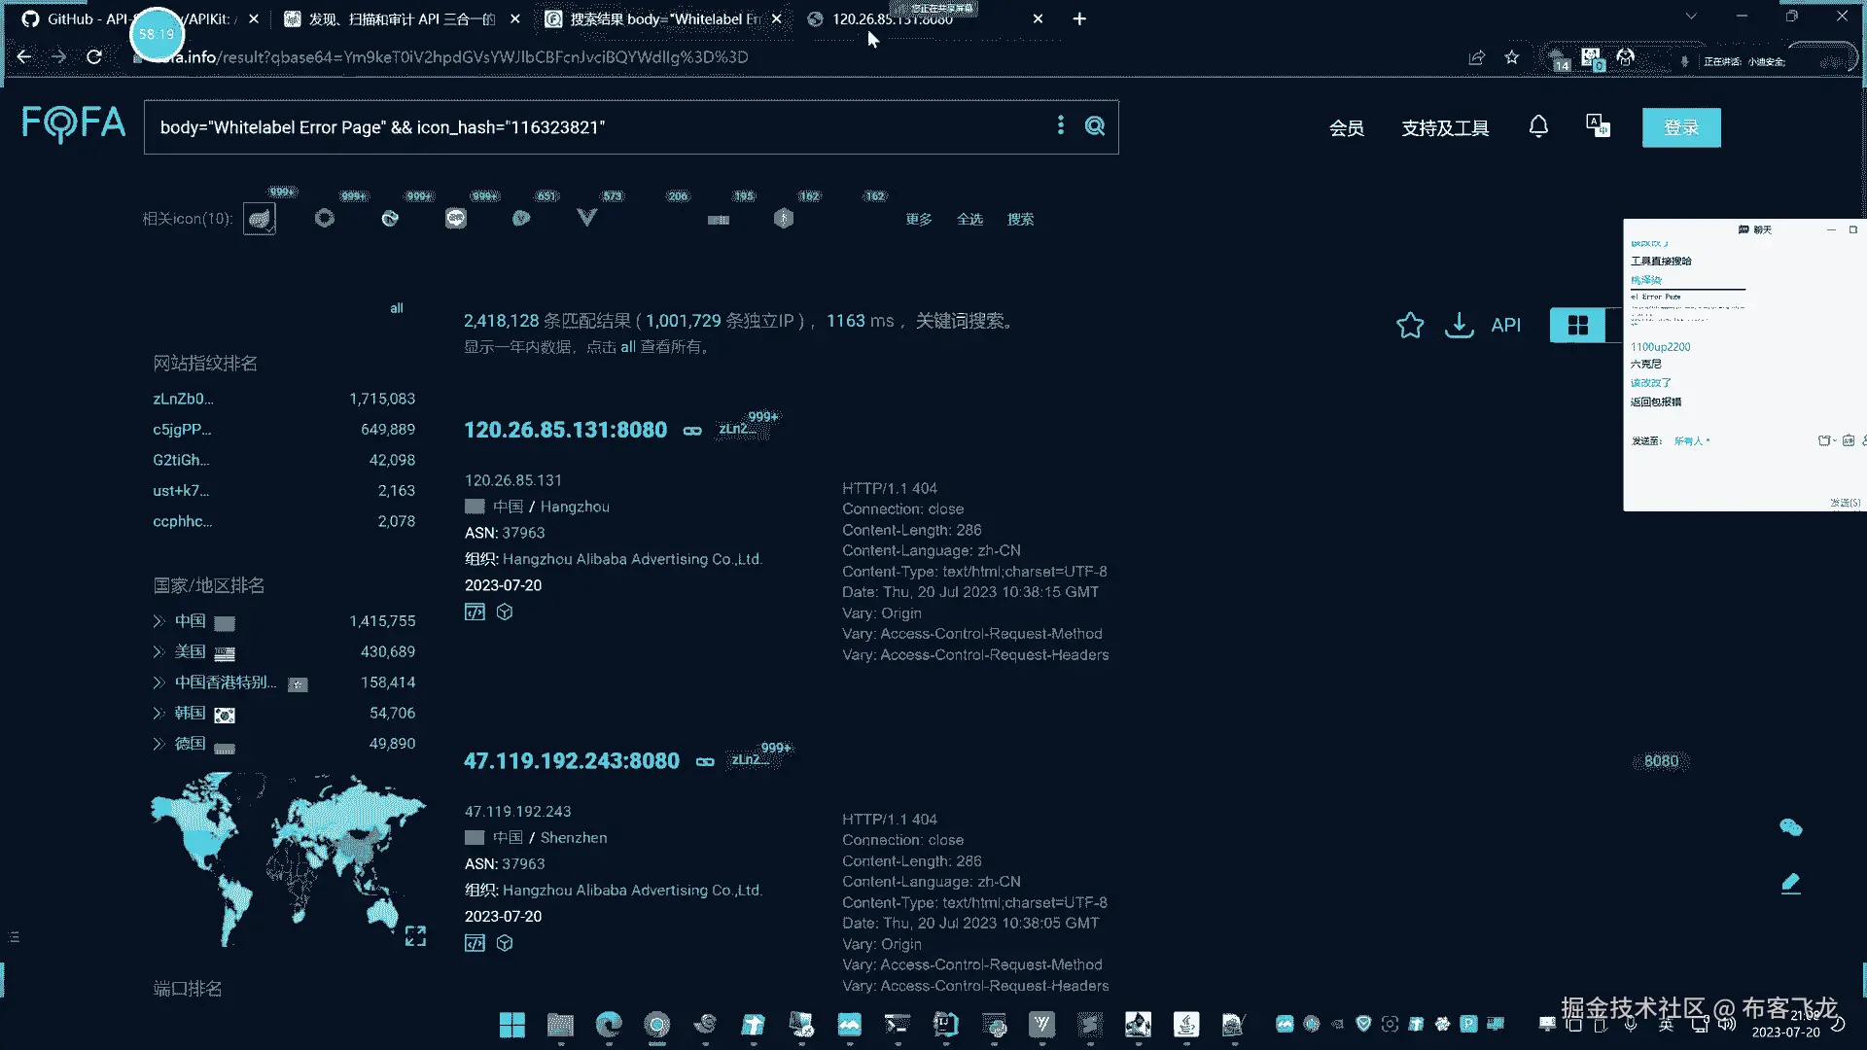
Task: Favorite this search with the star icon
Action: pyautogui.click(x=1410, y=325)
